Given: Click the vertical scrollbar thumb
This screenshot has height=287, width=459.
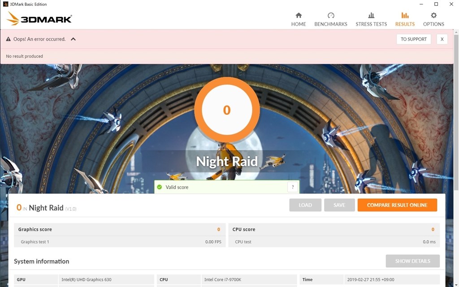Looking at the screenshot, I should click(x=456, y=112).
